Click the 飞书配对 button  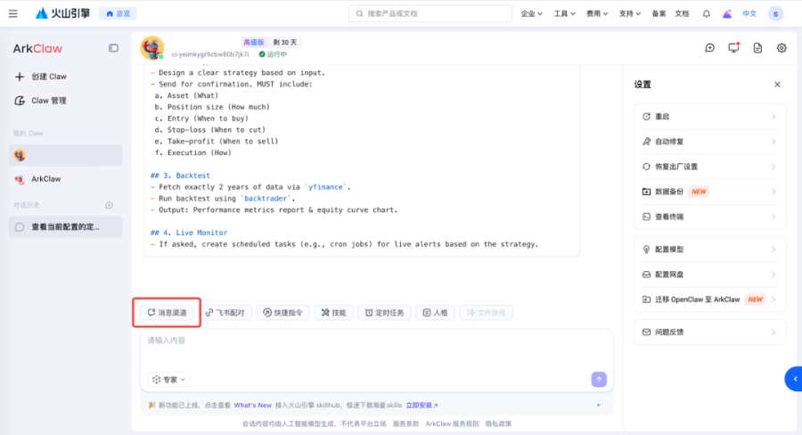pyautogui.click(x=225, y=313)
